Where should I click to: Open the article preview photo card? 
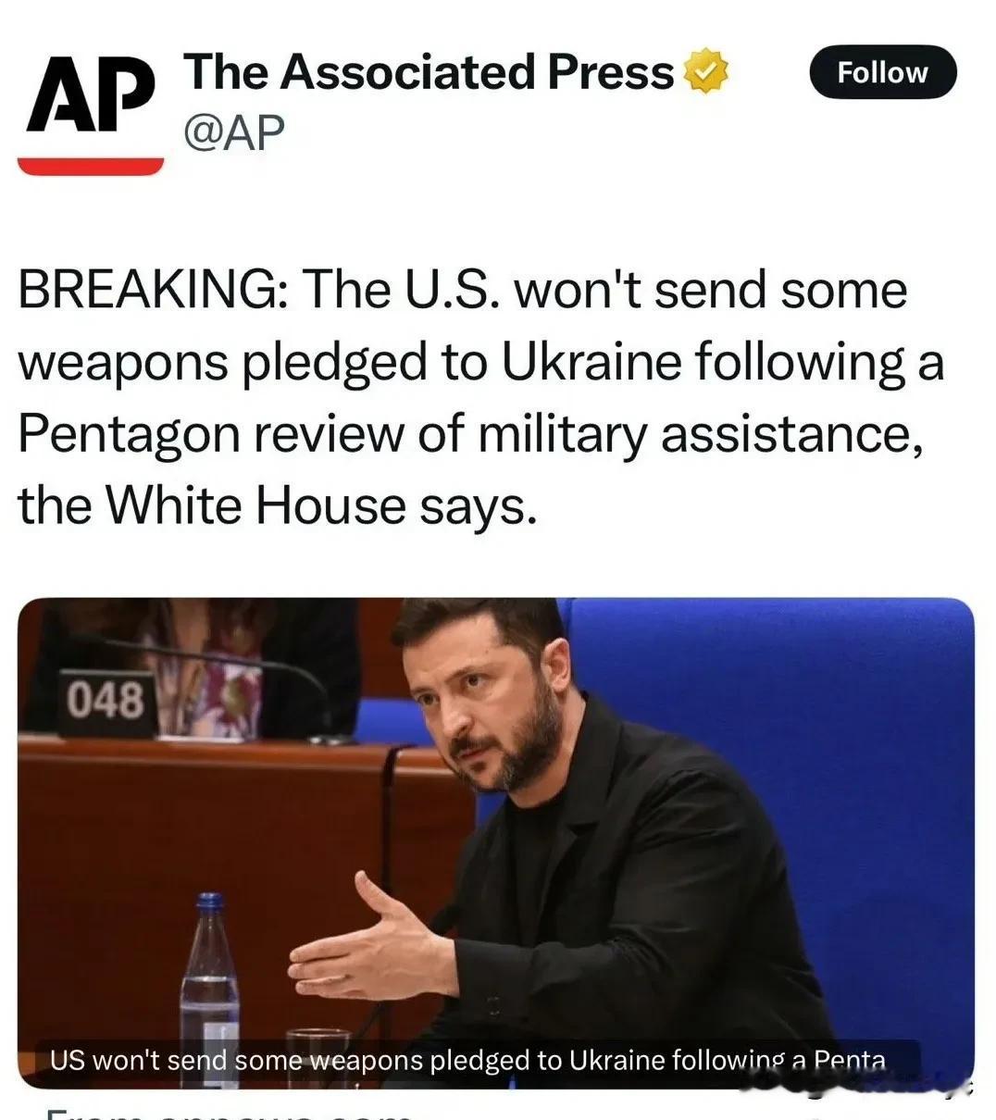pyautogui.click(x=495, y=842)
